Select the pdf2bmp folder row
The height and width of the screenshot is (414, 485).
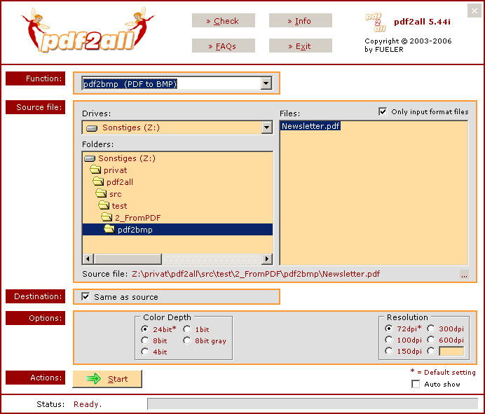tap(177, 229)
